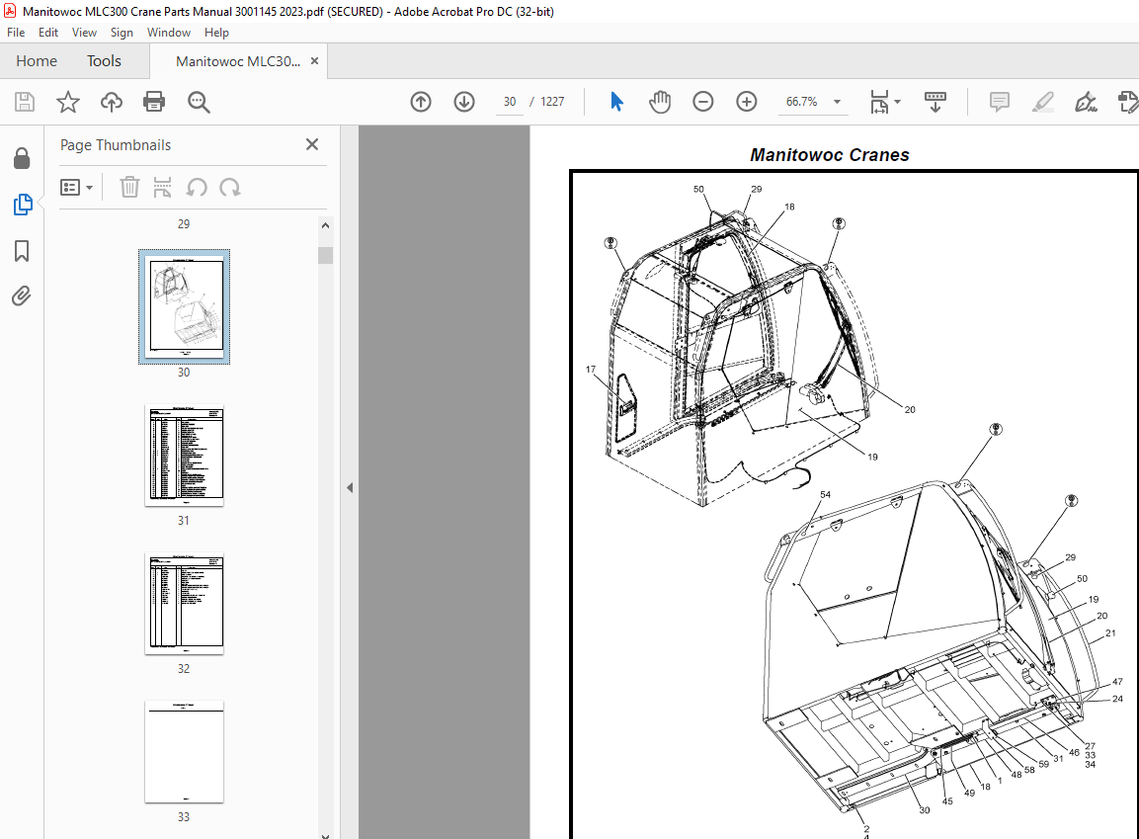Close the Manitowoc MLC30... document tab
This screenshot has width=1139, height=839.
(x=314, y=61)
